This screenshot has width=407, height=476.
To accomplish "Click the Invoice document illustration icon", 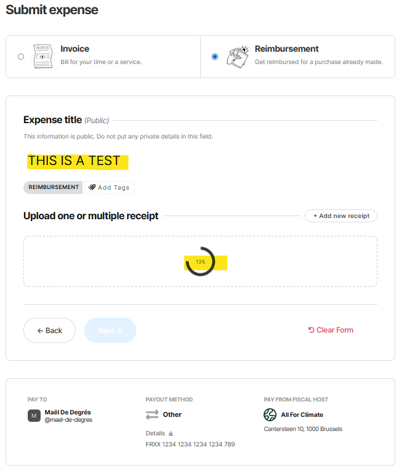I will (x=42, y=56).
